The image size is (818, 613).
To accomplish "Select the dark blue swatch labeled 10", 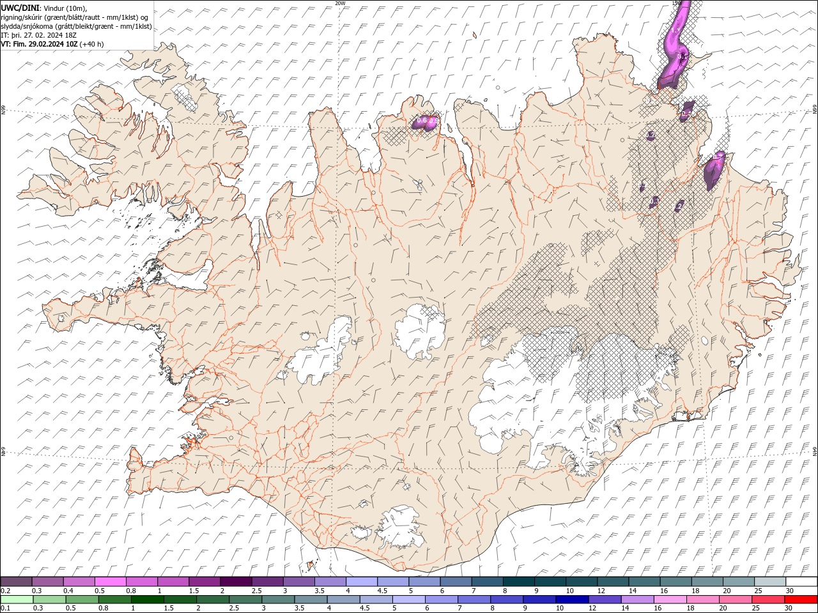I will (572, 600).
